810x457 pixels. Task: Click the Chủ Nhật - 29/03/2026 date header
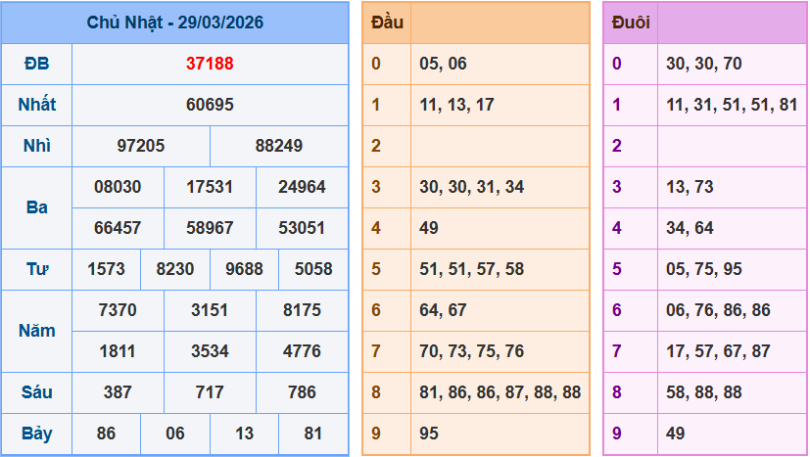(x=174, y=23)
